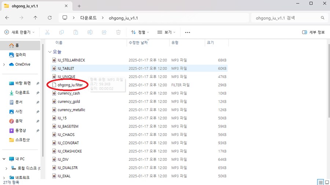Screen dimensions: 330x185
Task: Expand breadcrumb chevron before ohgong_iu_v1.1
Action: click(103, 18)
